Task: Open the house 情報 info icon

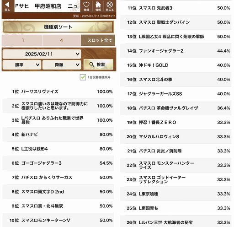Action: point(98,6)
